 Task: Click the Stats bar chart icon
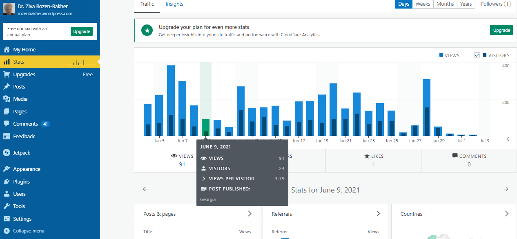coord(6,62)
